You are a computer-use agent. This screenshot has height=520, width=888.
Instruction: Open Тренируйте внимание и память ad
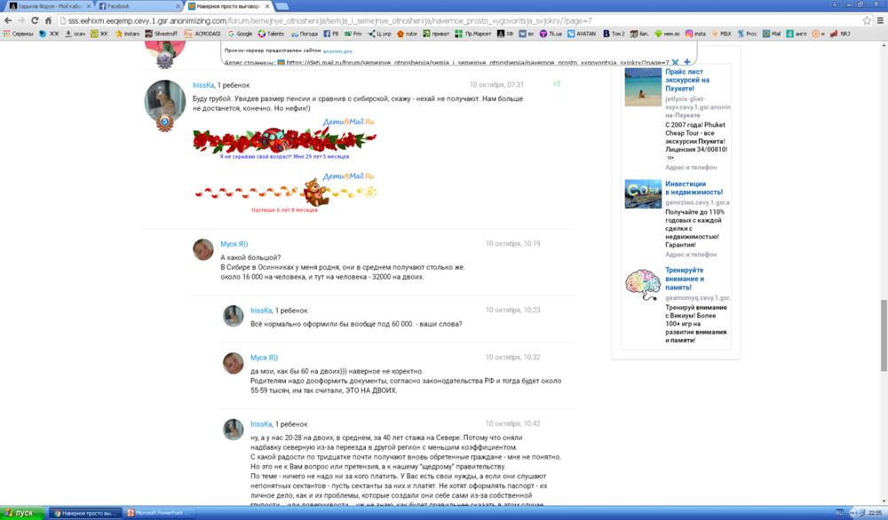pyautogui.click(x=685, y=279)
